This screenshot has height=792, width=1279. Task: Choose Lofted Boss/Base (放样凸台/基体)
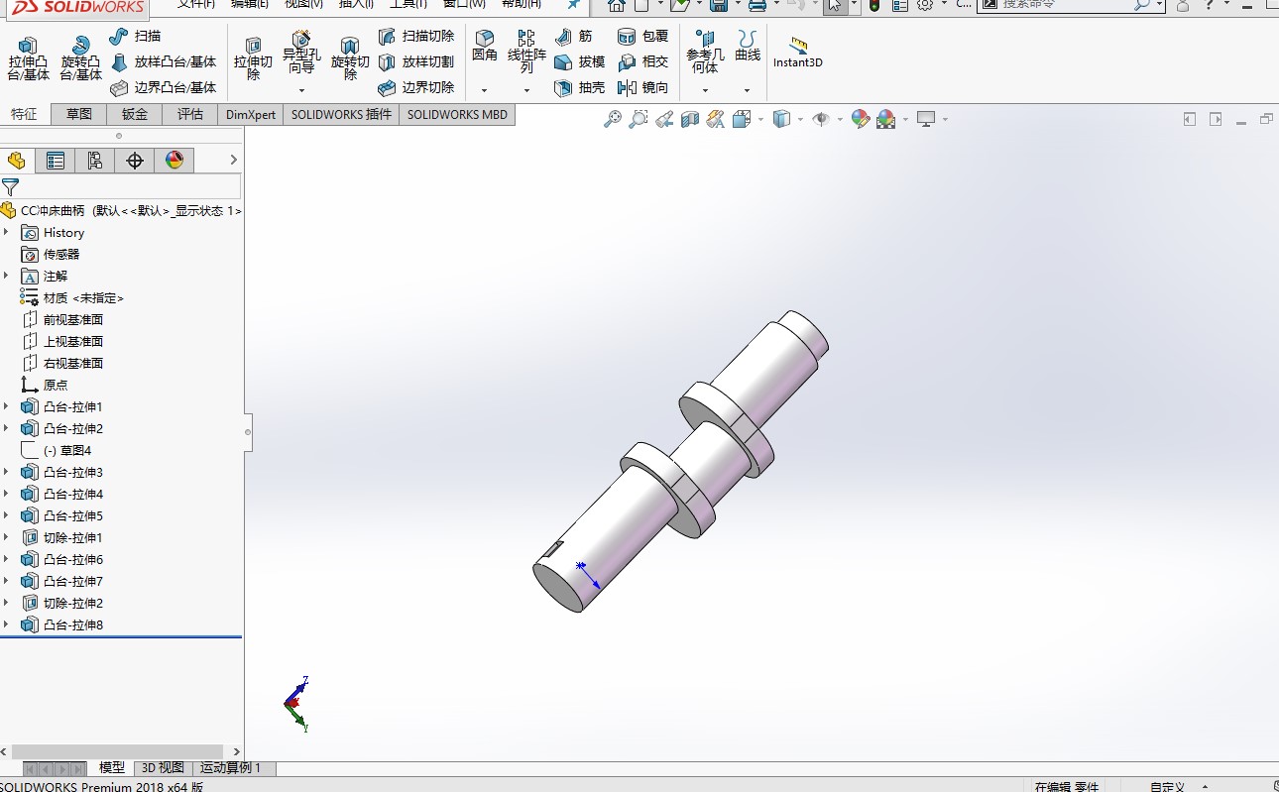(x=163, y=61)
